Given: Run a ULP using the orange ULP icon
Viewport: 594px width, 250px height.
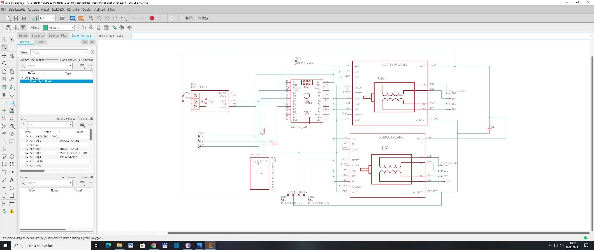Looking at the screenshot, I should 81,18.
